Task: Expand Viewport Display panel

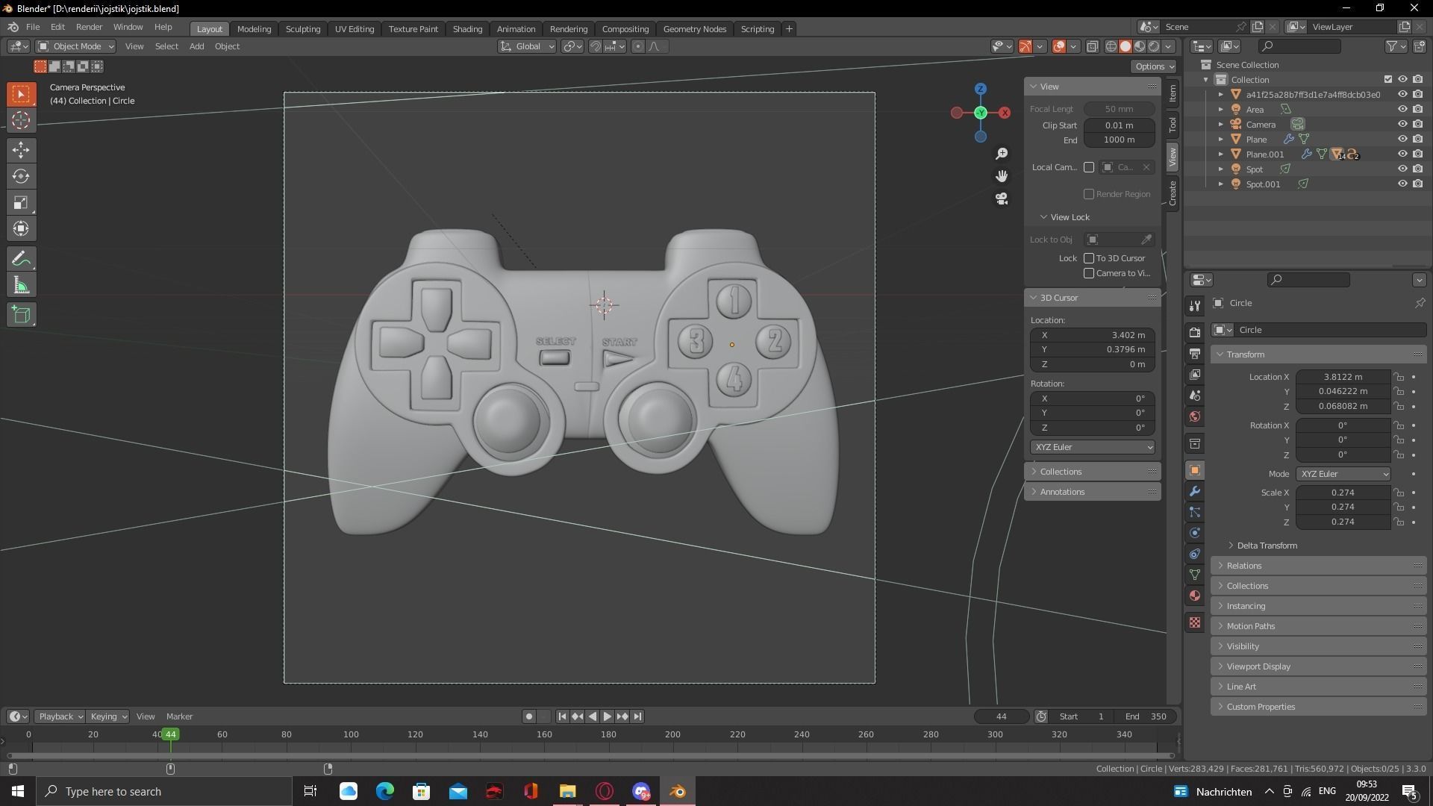Action: 1318,666
